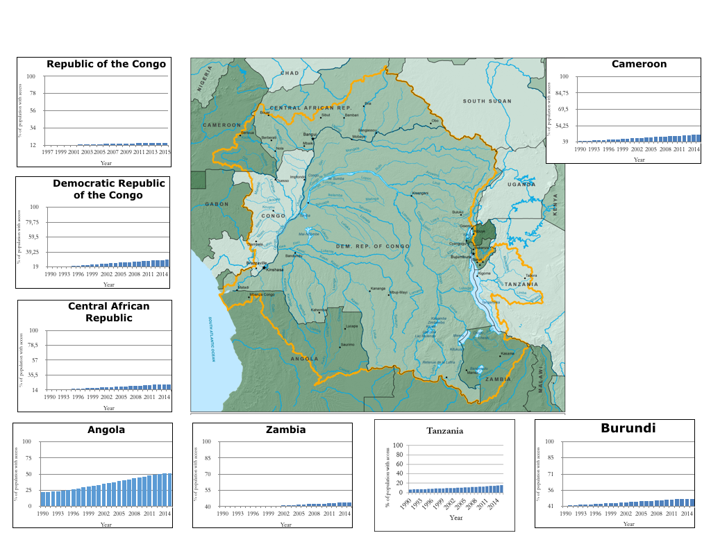
Task: Click the Democratic Republic of the Congo chart title
Action: (x=109, y=189)
